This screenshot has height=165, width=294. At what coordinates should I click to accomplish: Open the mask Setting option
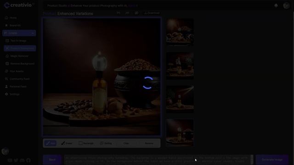tap(106, 143)
